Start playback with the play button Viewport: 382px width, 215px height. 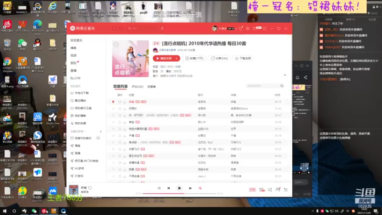pos(180,188)
